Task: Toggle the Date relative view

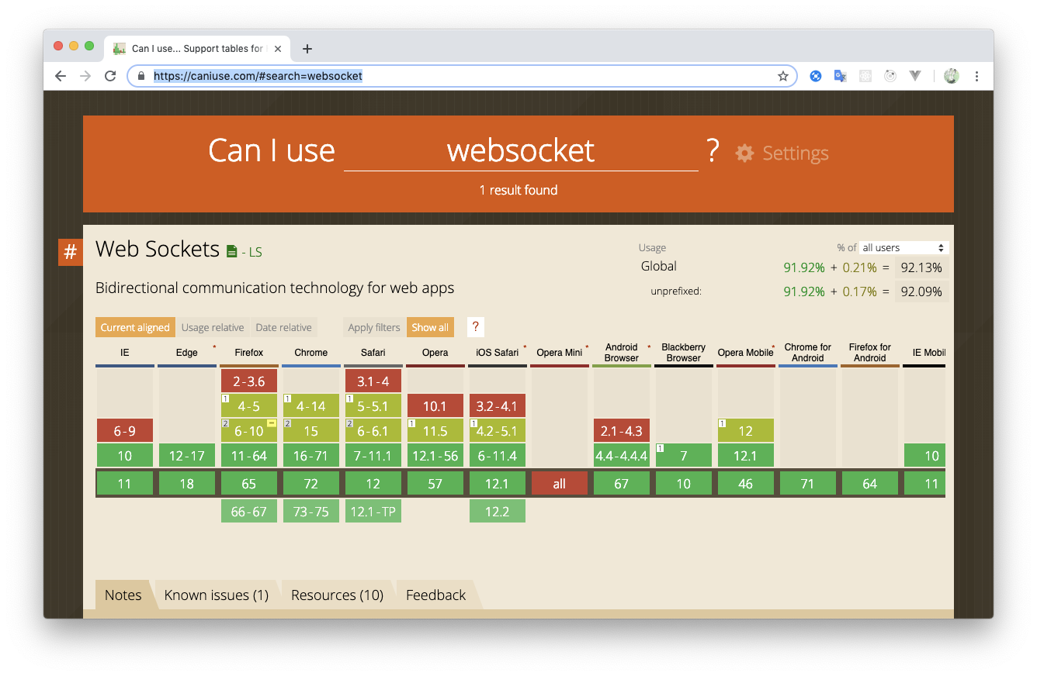Action: tap(283, 326)
